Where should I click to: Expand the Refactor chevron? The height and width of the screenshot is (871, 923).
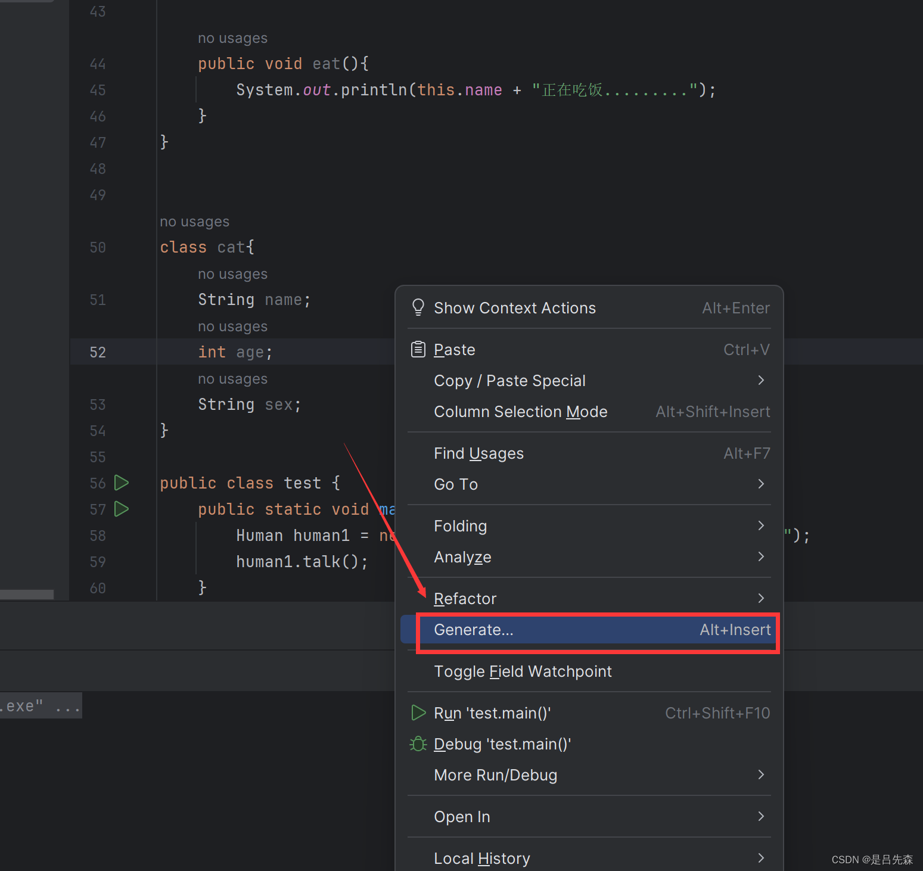[761, 598]
